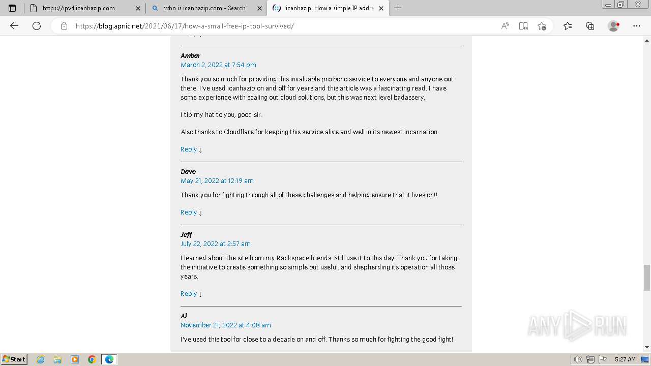This screenshot has height=366, width=651.
Task: Open the Collections panel
Action: [590, 26]
